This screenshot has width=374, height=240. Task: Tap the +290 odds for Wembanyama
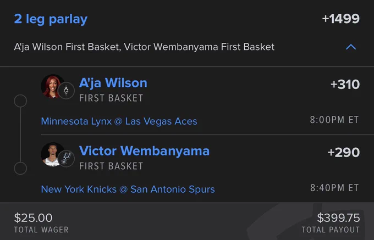click(x=343, y=152)
